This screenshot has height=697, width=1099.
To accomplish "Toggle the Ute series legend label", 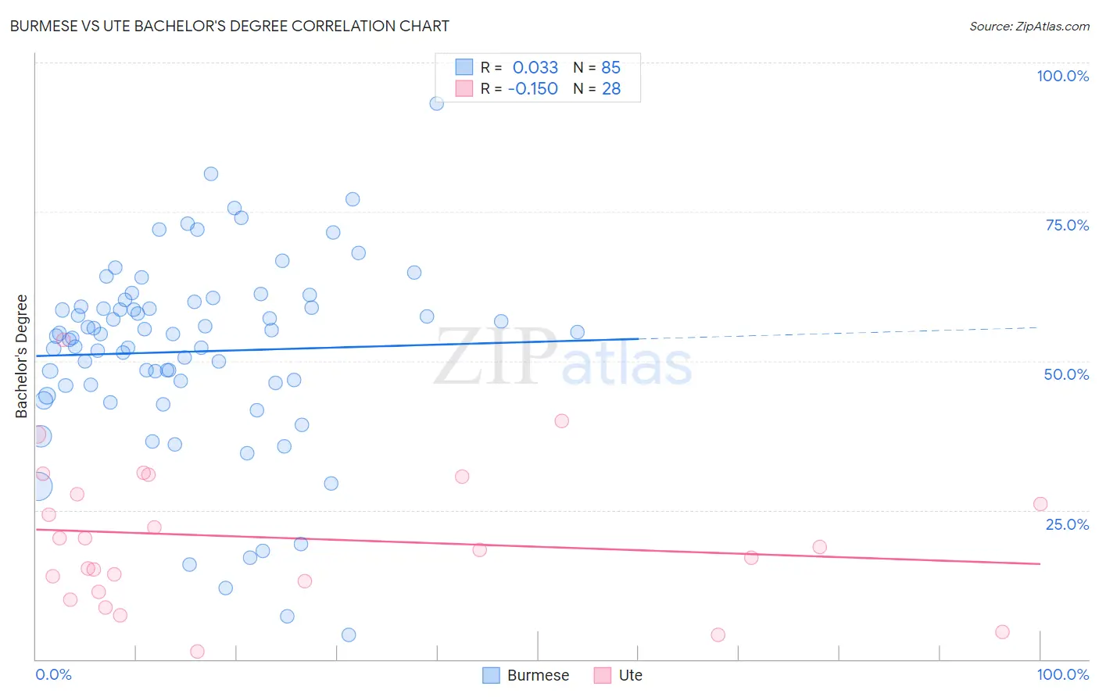I will point(630,675).
